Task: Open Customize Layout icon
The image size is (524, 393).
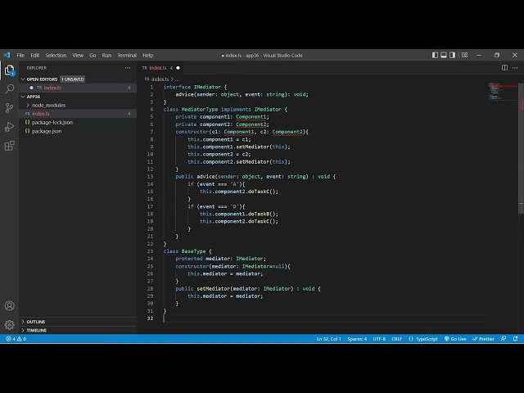Action: [464, 55]
